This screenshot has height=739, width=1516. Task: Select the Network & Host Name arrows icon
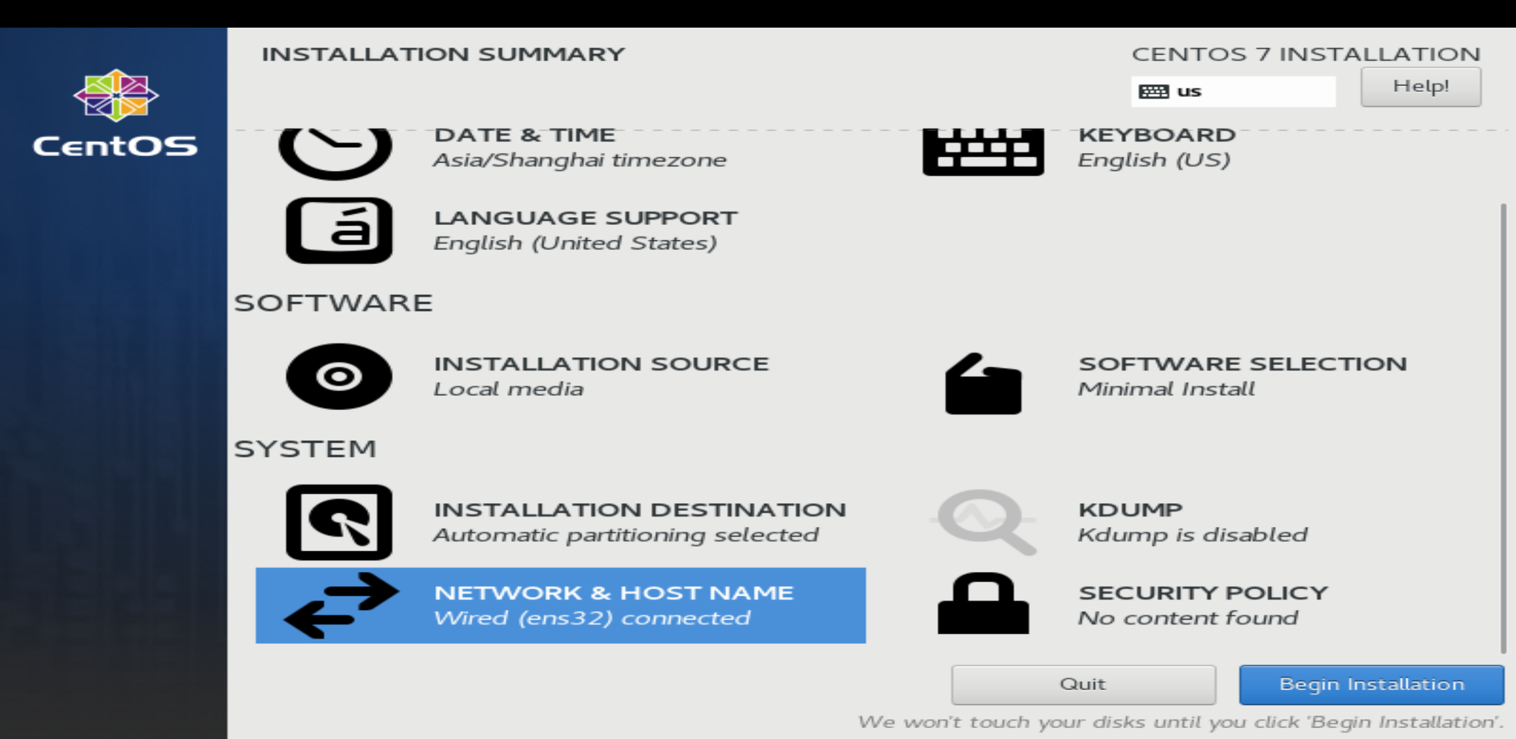(341, 605)
